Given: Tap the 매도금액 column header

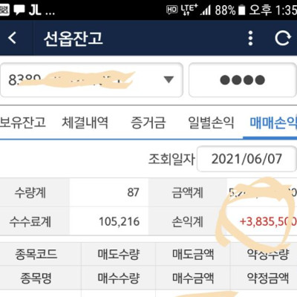Looking at the screenshot, I should point(193,254).
